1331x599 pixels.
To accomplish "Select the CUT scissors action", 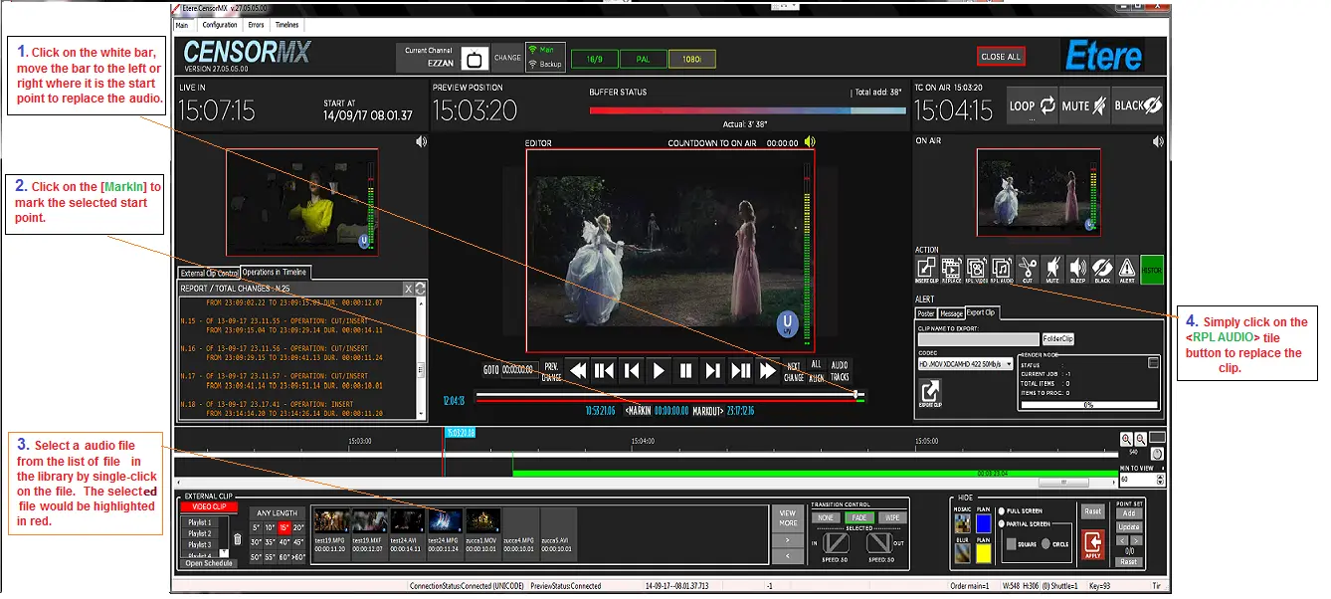I will pyautogui.click(x=1028, y=268).
